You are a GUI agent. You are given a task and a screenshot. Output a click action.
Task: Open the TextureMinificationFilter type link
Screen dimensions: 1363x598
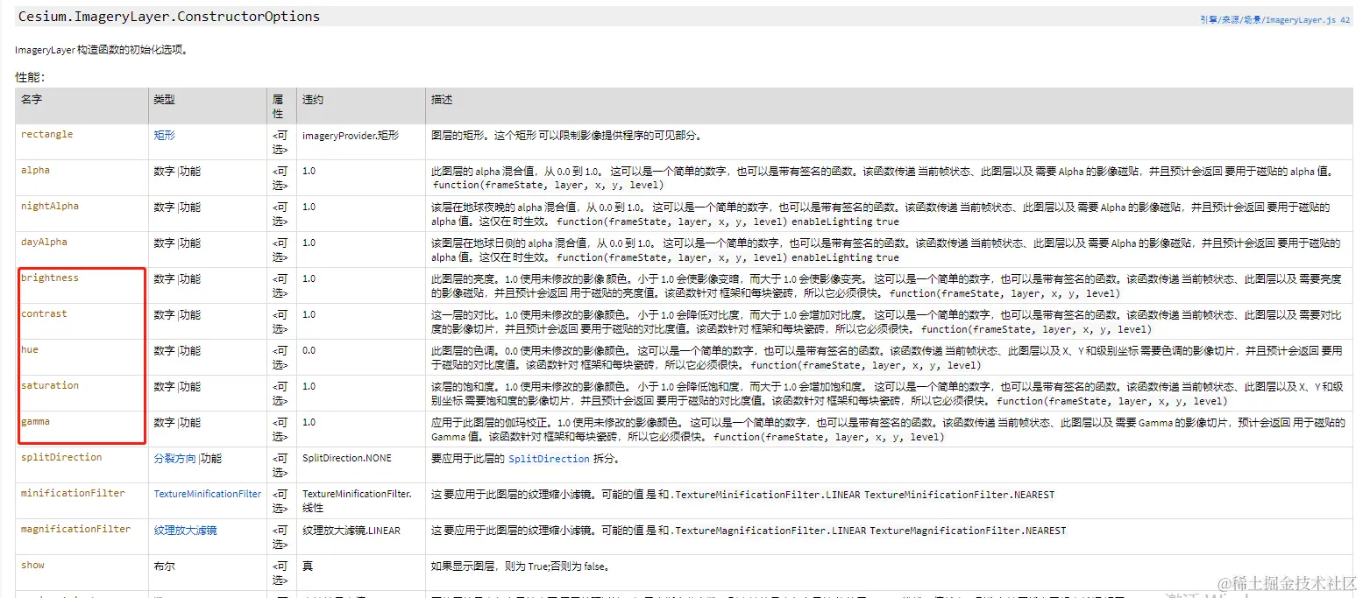[x=208, y=495]
